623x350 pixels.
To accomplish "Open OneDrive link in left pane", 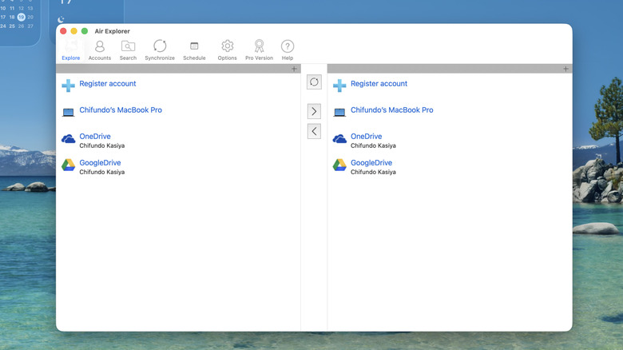I will 95,136.
